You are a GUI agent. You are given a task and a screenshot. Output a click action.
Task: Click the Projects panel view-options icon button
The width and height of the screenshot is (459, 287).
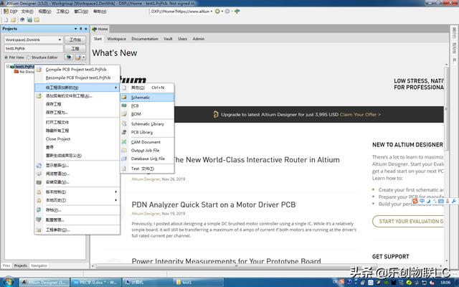69,57
